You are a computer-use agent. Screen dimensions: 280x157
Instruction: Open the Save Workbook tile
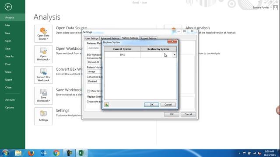(43, 96)
